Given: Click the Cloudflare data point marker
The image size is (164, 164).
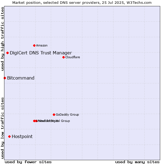Looking at the screenshot, I should (63, 57).
